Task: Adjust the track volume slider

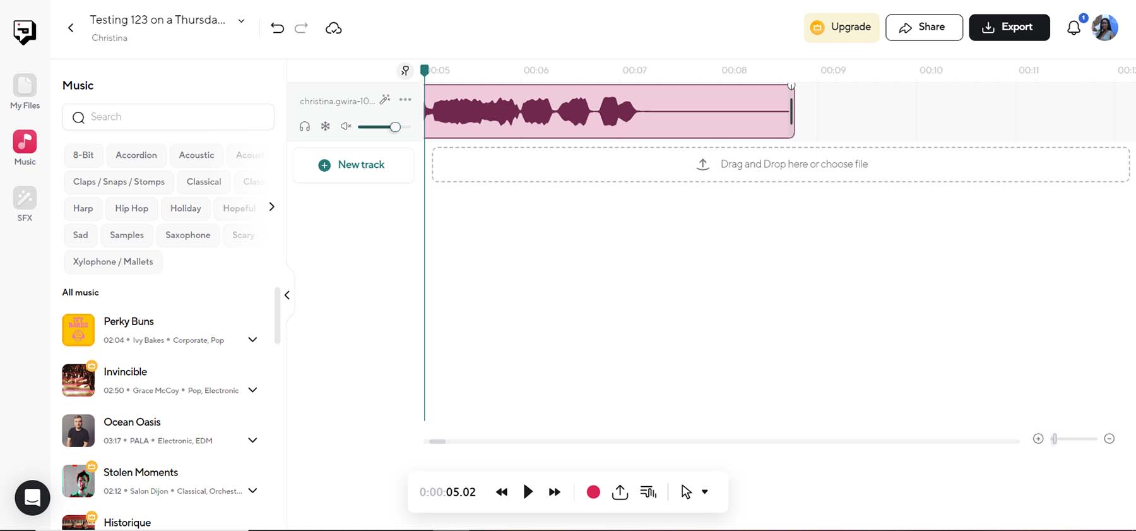Action: tap(395, 127)
